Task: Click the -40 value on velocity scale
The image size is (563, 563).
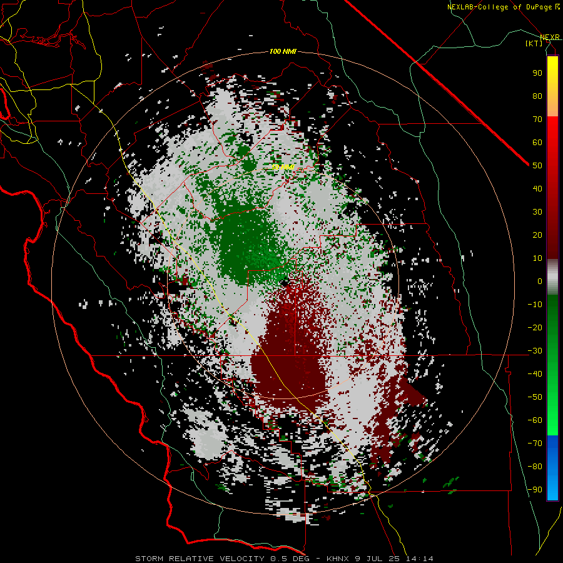Action: tap(535, 374)
